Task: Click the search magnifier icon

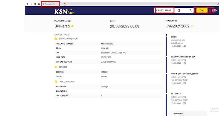Action: [x=191, y=10]
